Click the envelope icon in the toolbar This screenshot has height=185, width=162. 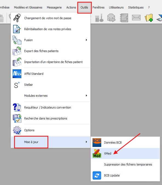(x=136, y=18)
